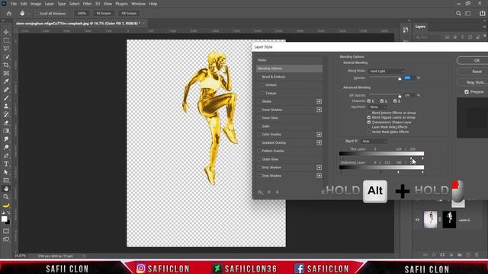Open the Filter menu
This screenshot has width=488, height=274.
coord(87,4)
